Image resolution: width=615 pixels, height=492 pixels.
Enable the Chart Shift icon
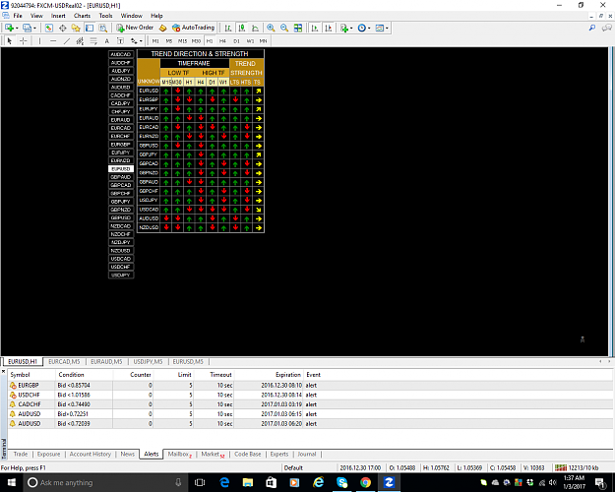point(329,28)
